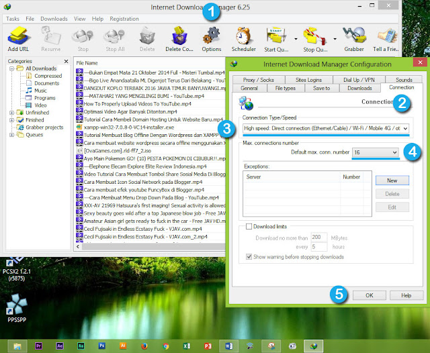Image resolution: width=430 pixels, height=353 pixels.
Task: Open the Scheduler clock icon
Action: [x=243, y=39]
